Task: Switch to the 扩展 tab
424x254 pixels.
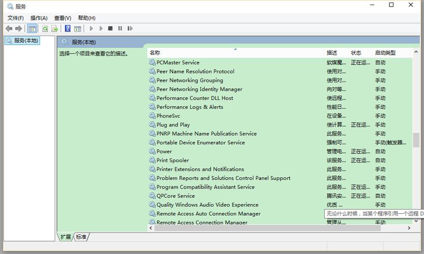Action: 66,237
